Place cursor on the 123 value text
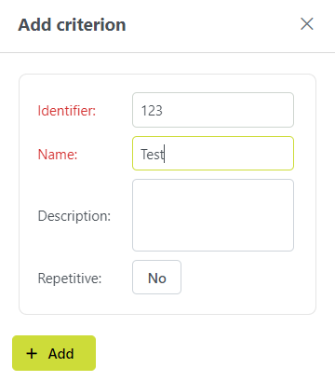 click(152, 111)
